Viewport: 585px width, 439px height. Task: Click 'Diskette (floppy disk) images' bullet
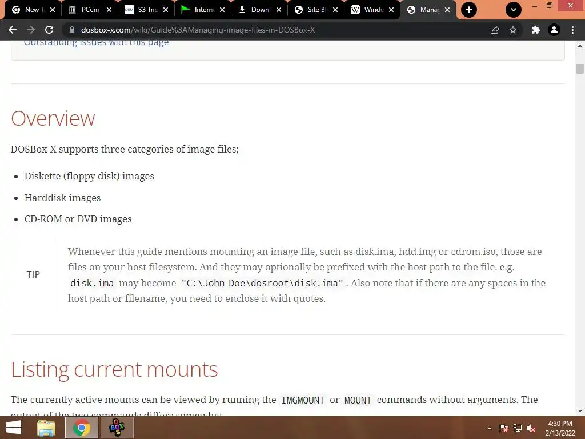(89, 176)
